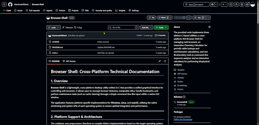Click the LICENSE file icon

pyautogui.click(x=50, y=42)
